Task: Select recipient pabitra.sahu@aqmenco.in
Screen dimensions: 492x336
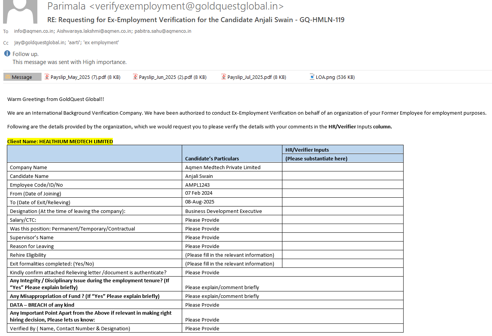Action: 163,31
